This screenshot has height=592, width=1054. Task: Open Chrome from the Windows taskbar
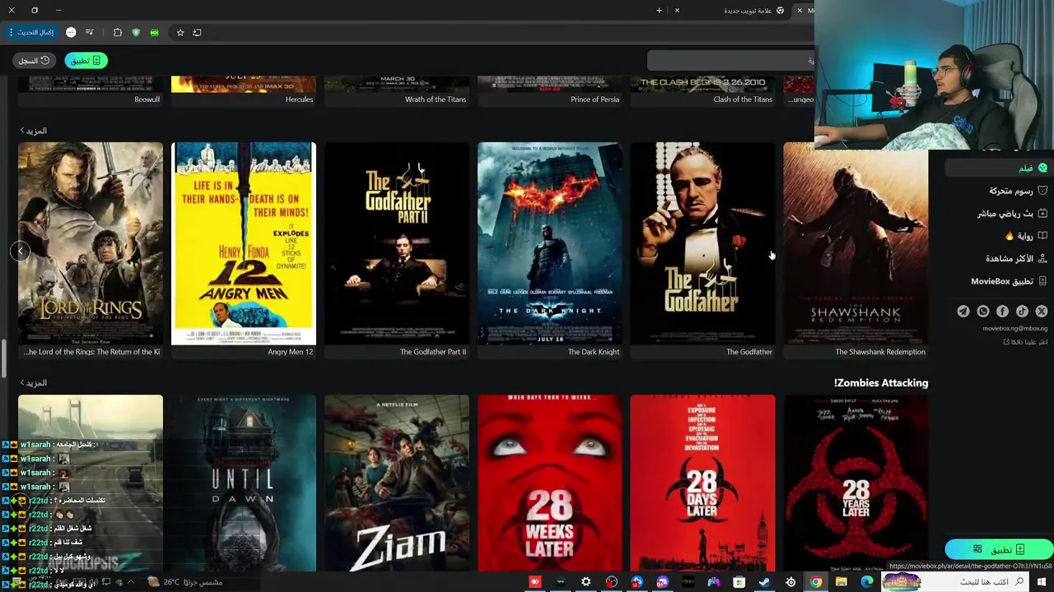tap(815, 582)
